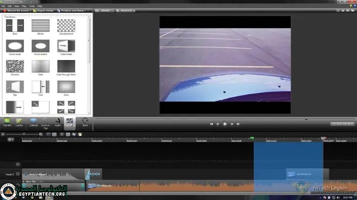Select the Glow transition

coord(66,87)
